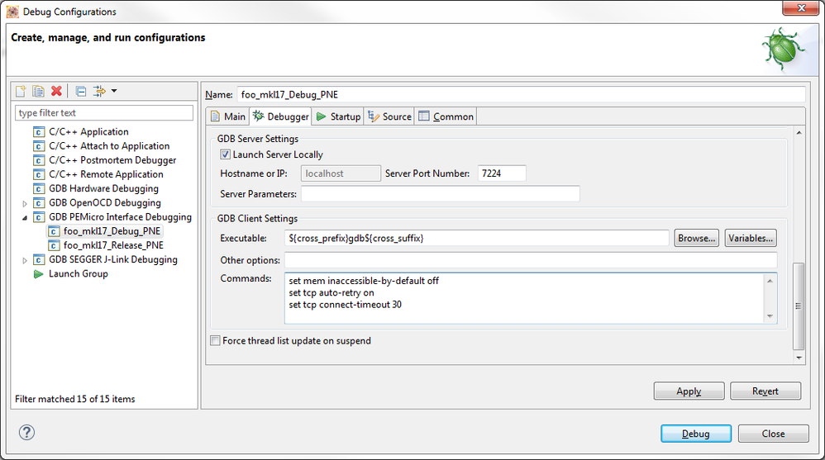Select C/C++ Remote Application entry
This screenshot has width=825, height=460.
click(x=107, y=174)
